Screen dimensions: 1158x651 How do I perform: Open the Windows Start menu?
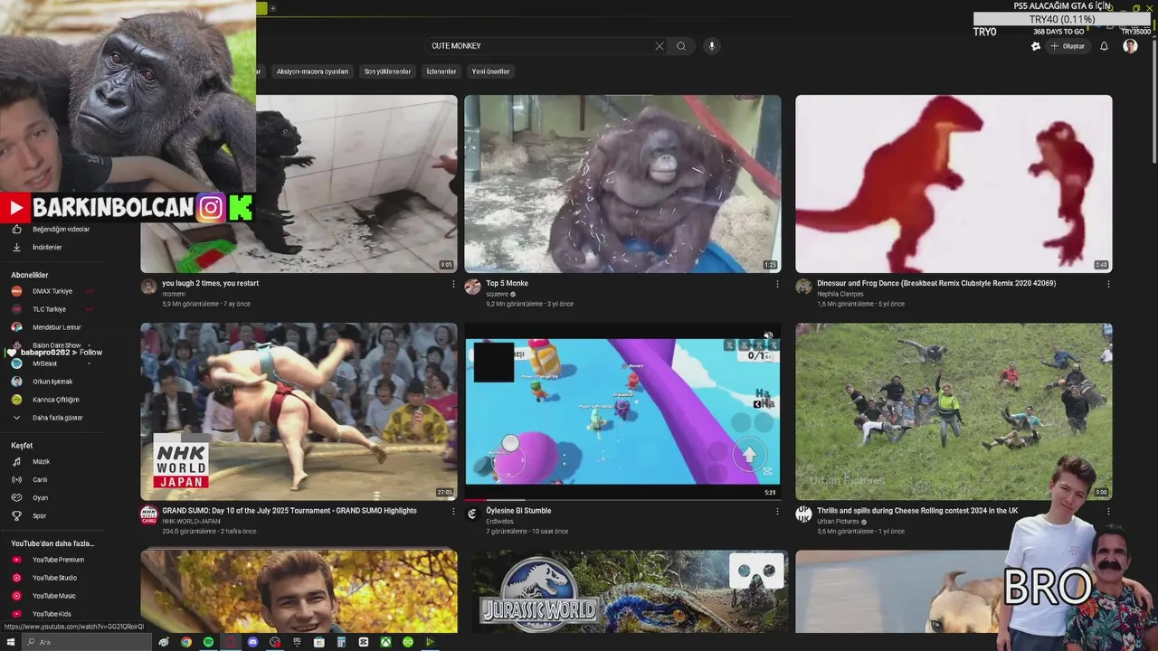12,642
